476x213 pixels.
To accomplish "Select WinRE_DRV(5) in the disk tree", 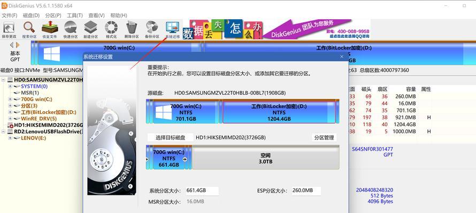I will pos(39,118).
